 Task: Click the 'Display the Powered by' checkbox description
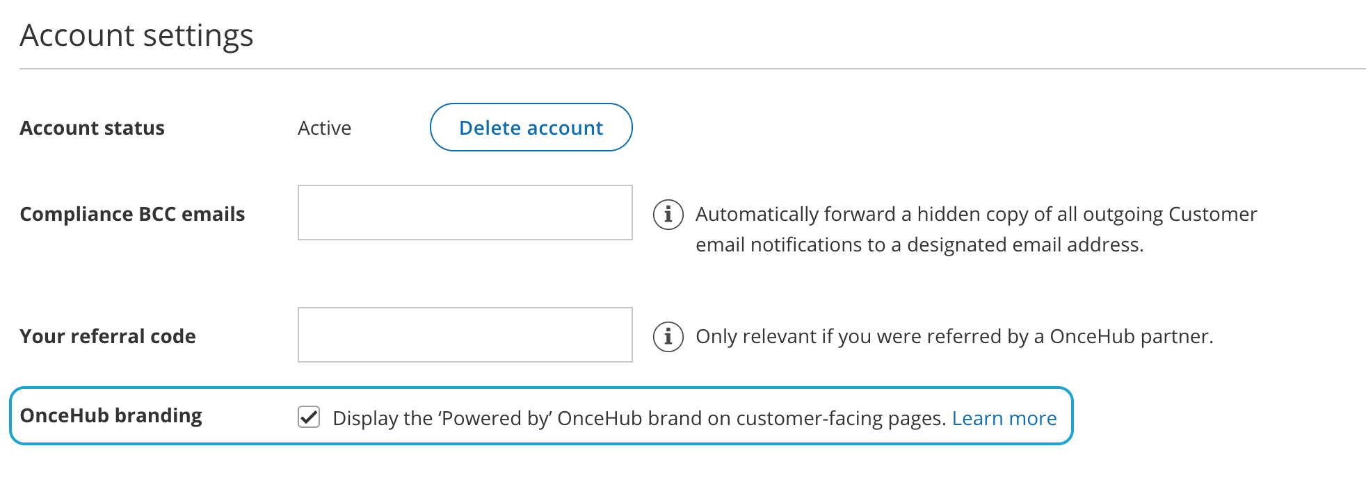coord(638,418)
